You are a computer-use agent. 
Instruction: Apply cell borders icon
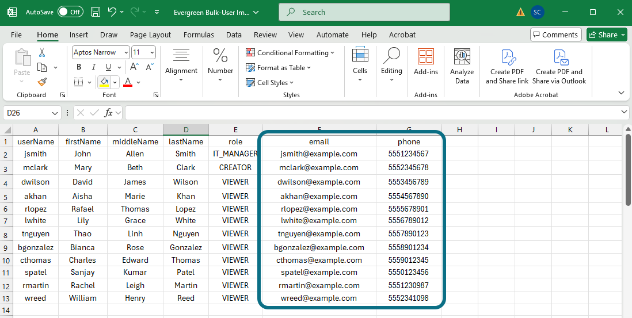(79, 82)
